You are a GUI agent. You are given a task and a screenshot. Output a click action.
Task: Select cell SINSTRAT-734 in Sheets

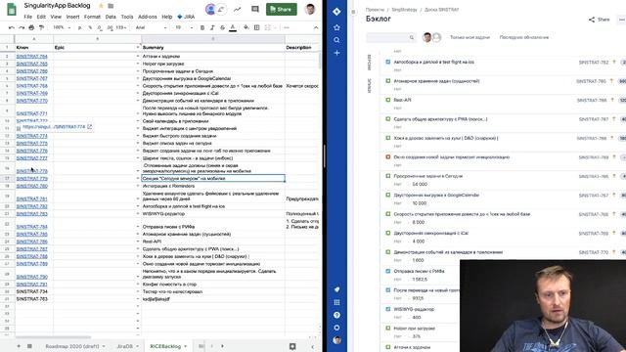pyautogui.click(x=34, y=291)
